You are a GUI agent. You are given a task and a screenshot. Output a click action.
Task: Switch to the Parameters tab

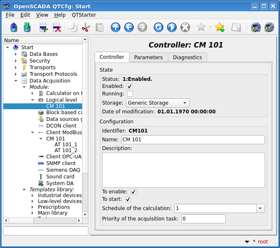(148, 58)
